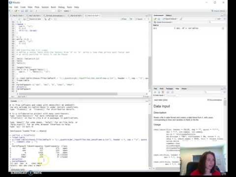Maximize the Console pane
Image resolution: width=236 pixels, height=177 pixels.
click(149, 101)
